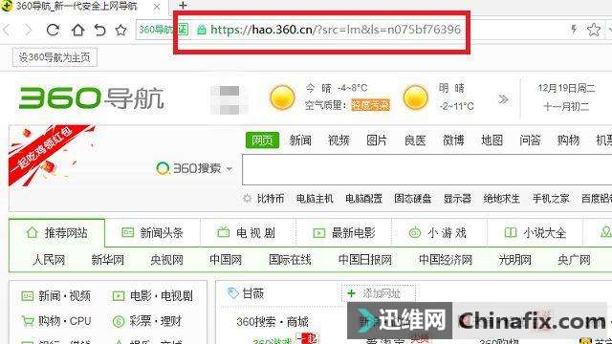Click the bookmark star at address bar right

click(594, 30)
